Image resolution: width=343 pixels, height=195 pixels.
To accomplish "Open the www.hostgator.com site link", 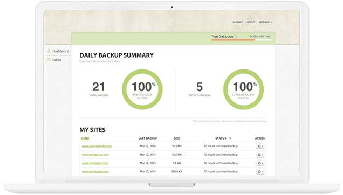I will [x=95, y=163].
